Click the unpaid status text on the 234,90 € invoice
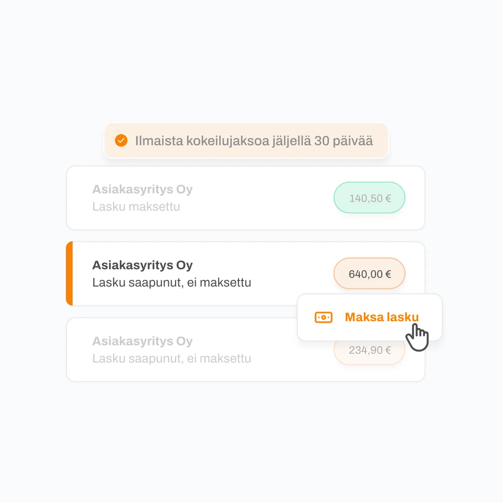 (172, 358)
